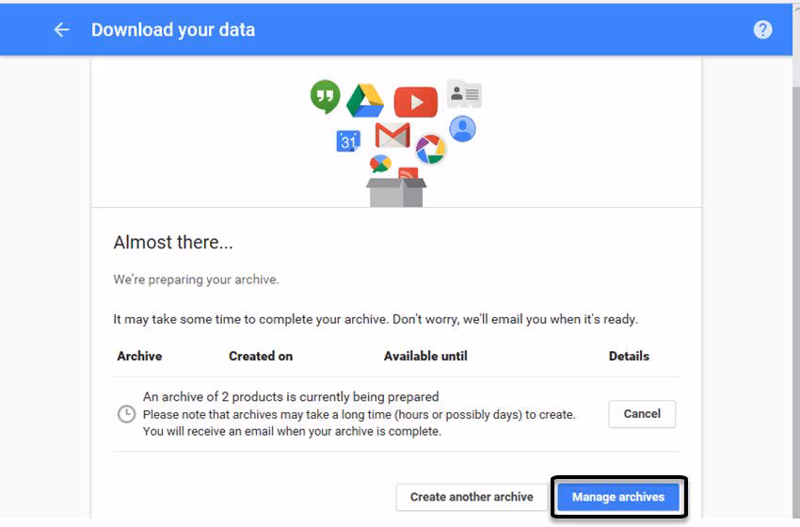Image resolution: width=800 pixels, height=527 pixels.
Task: Select the blue profile avatar icon
Action: tap(462, 128)
